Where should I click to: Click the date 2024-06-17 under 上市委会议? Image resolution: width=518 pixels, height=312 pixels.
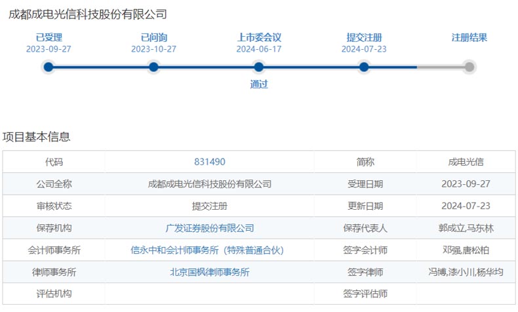tap(258, 49)
